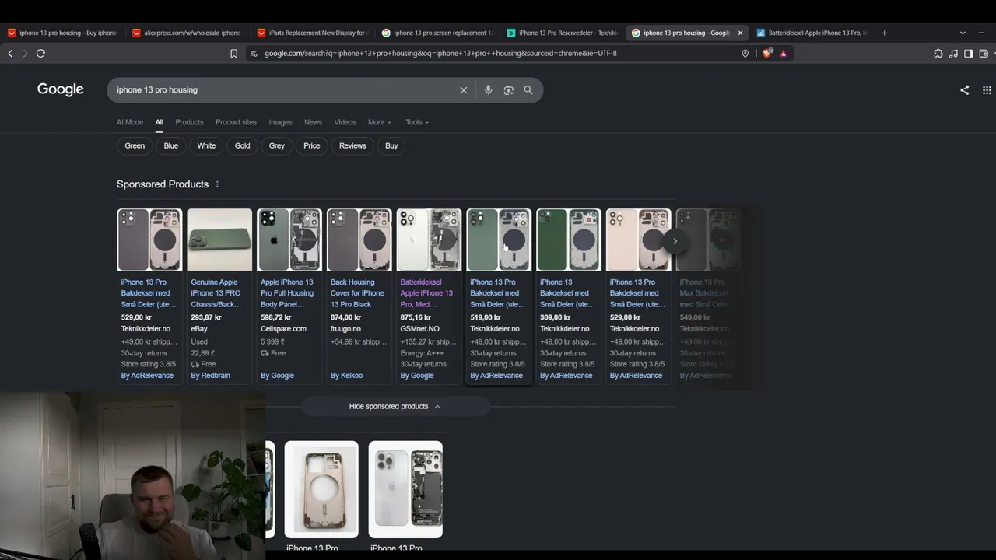
Task: Filter results by Green chip
Action: tap(135, 145)
